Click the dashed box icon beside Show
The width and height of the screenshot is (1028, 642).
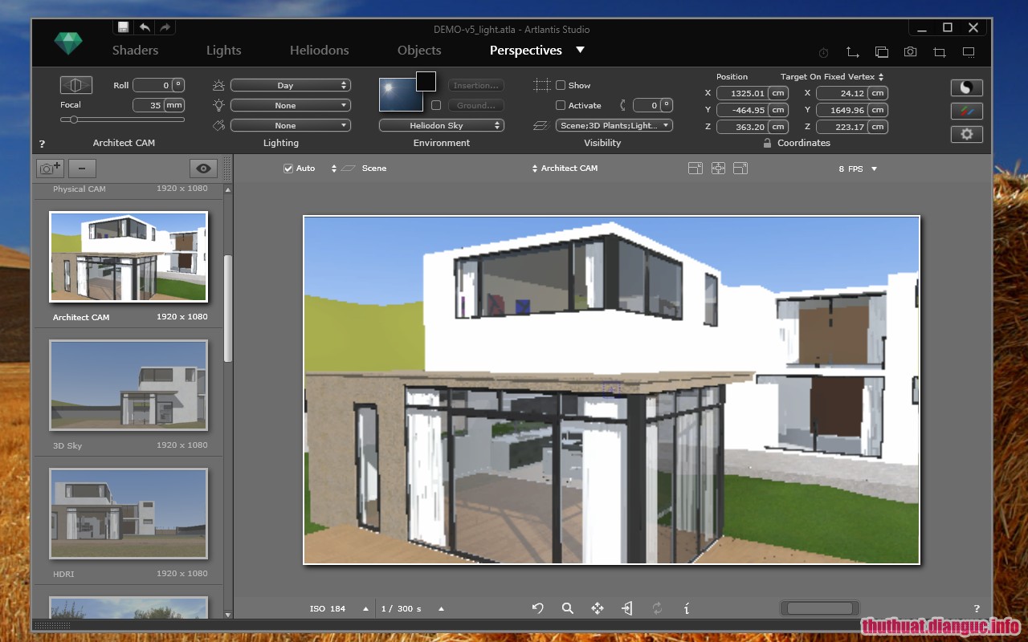coord(542,85)
